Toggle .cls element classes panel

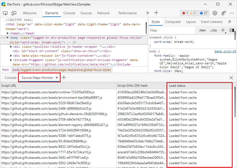click(x=213, y=31)
